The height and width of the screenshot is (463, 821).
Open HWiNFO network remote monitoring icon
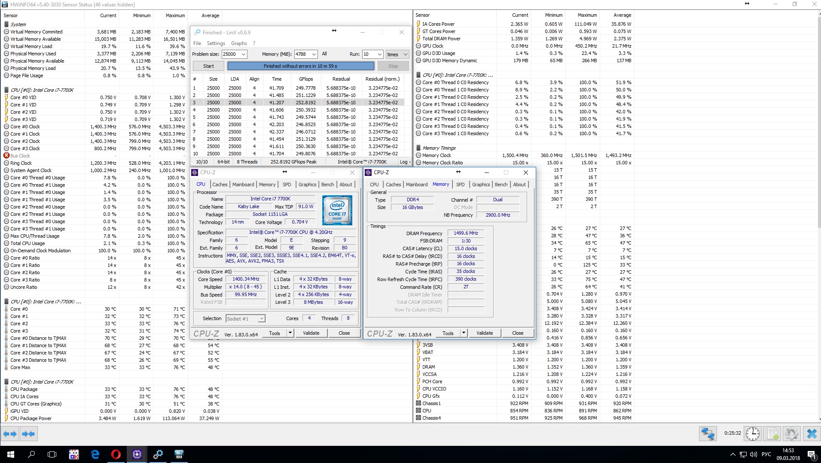tap(708, 433)
